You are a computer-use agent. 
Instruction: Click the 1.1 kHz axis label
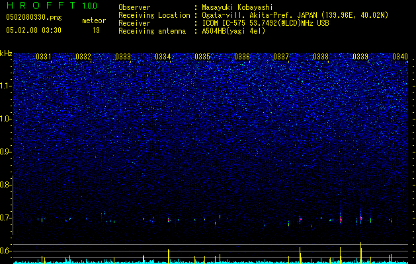(x=6, y=86)
